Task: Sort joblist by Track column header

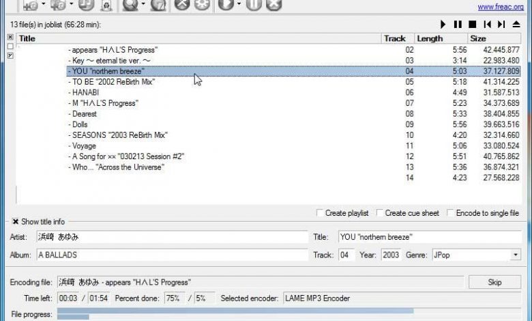Action: click(x=398, y=38)
